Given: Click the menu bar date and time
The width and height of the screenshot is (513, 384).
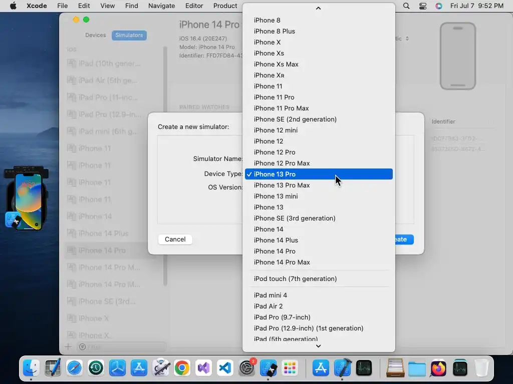Looking at the screenshot, I should pos(477,6).
